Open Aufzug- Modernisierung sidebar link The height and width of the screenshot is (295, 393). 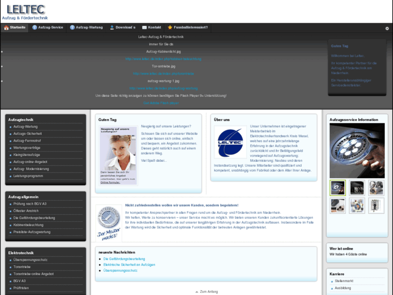[x=31, y=169]
